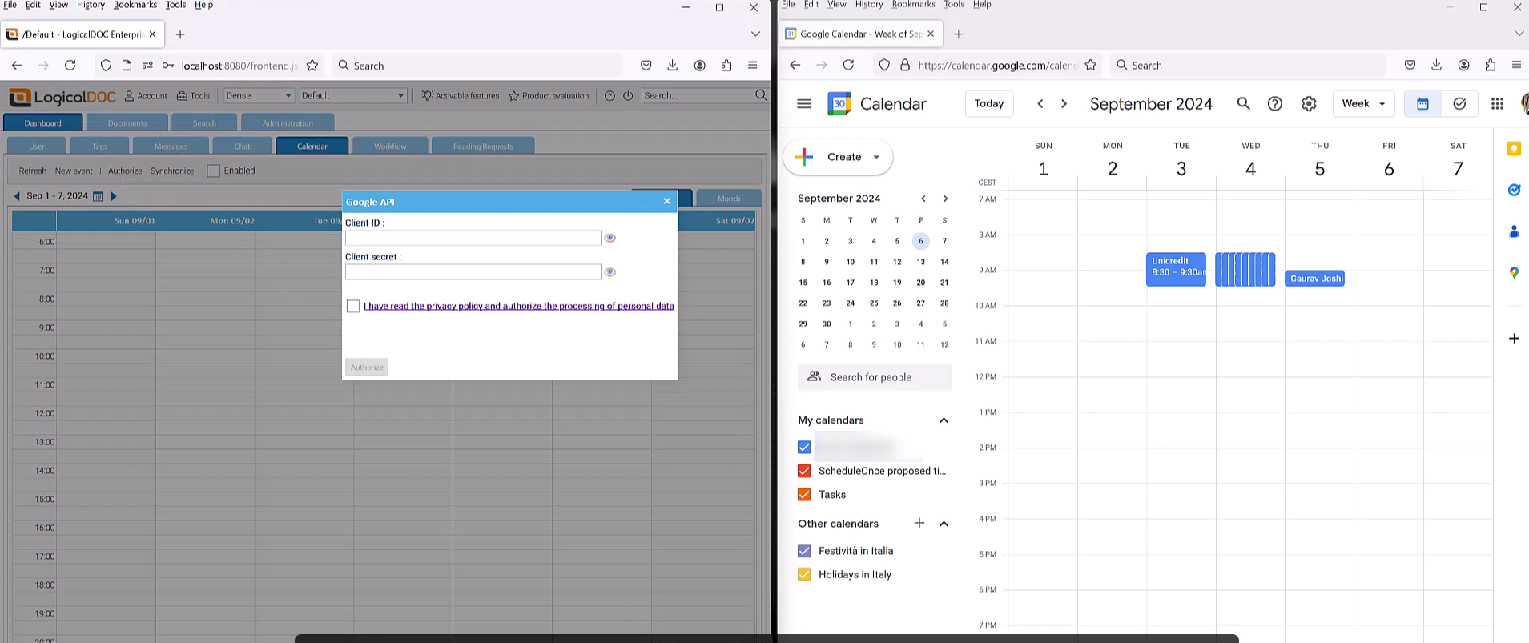
Task: Add other calendars plus icon
Action: 919,523
